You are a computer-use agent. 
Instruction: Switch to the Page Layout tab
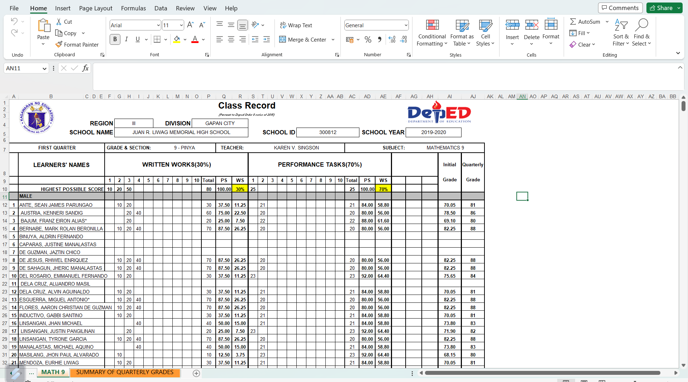pos(96,8)
